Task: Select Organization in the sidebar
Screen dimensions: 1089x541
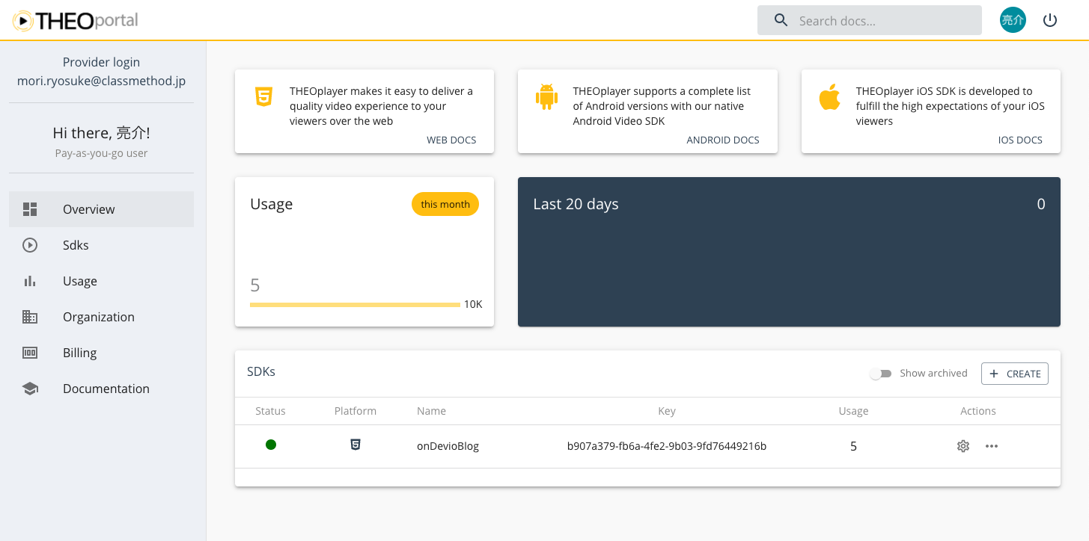Action: click(x=98, y=317)
